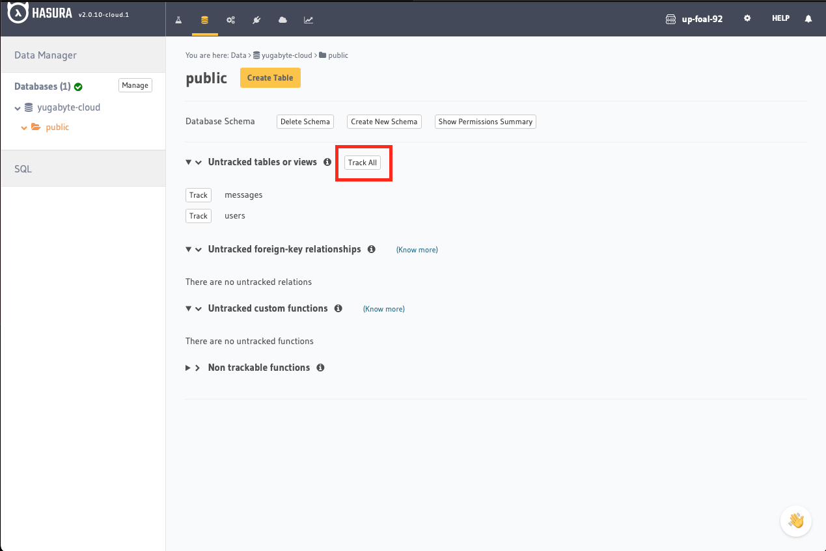Collapse the yugabyte-cloud database tree
This screenshot has height=551, width=826.
point(18,107)
